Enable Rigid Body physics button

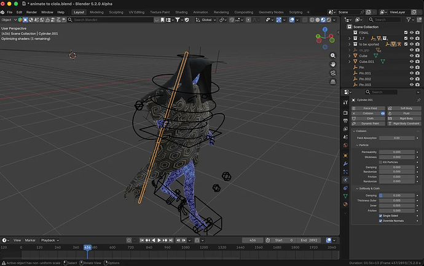click(404, 119)
